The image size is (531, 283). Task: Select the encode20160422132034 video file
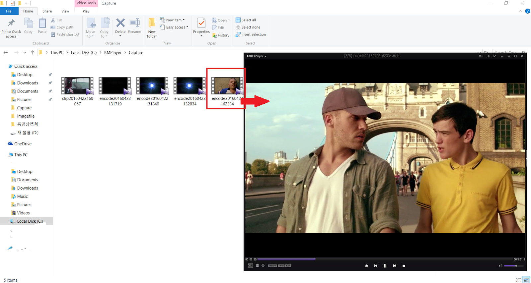tap(190, 91)
